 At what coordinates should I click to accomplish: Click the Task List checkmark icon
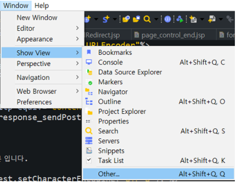(89, 160)
